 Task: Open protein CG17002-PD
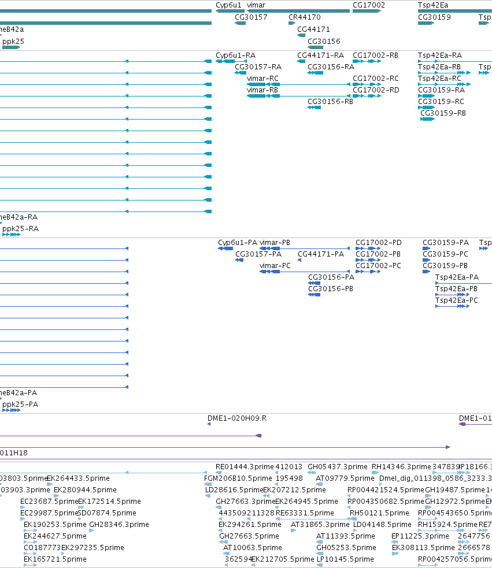(x=379, y=243)
